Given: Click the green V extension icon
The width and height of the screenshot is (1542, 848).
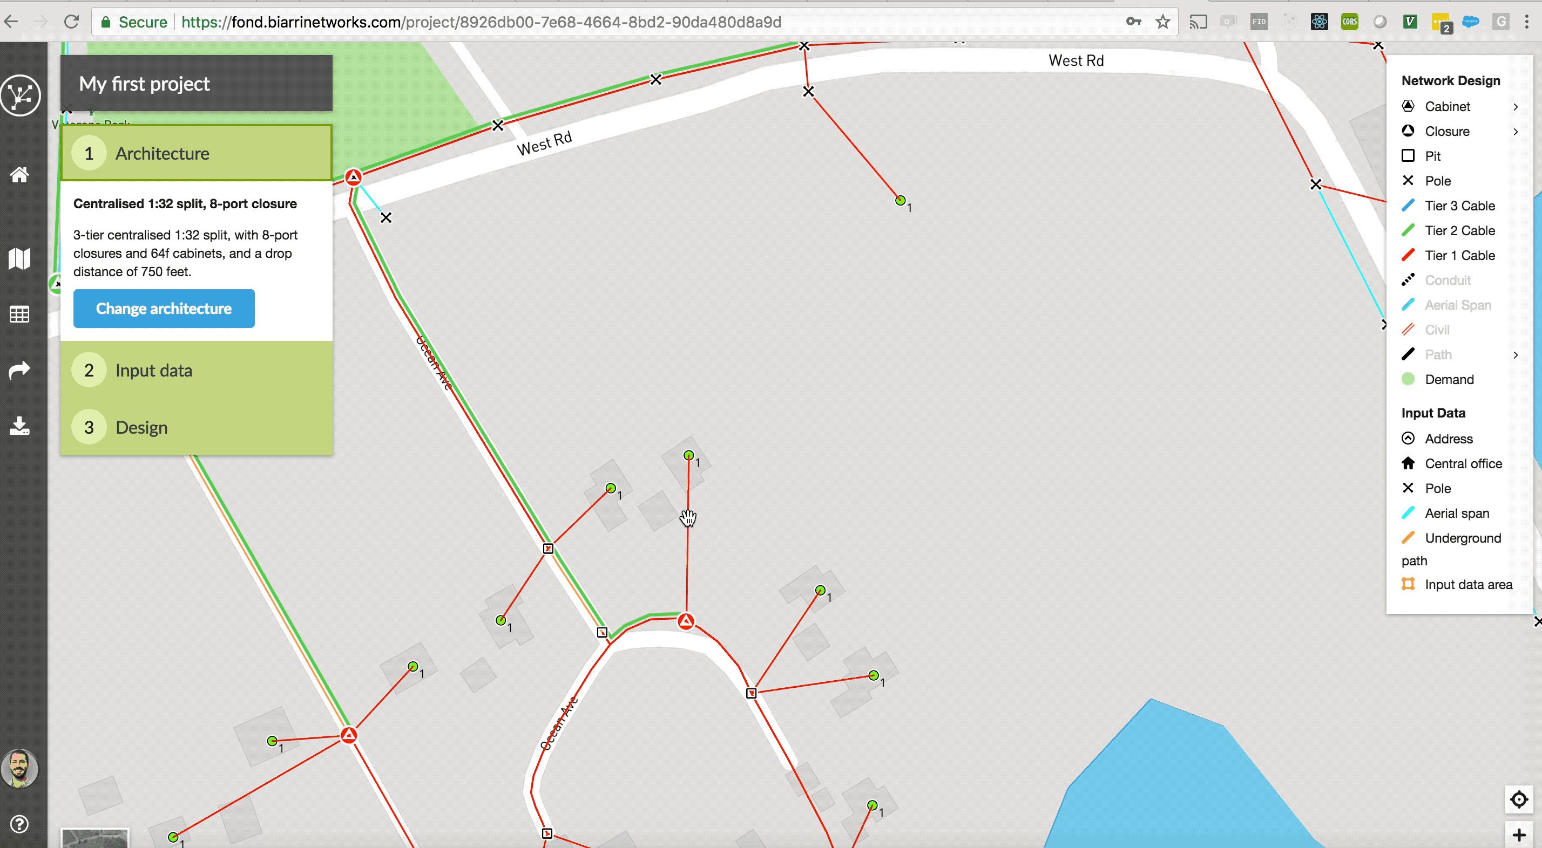Looking at the screenshot, I should (1410, 22).
